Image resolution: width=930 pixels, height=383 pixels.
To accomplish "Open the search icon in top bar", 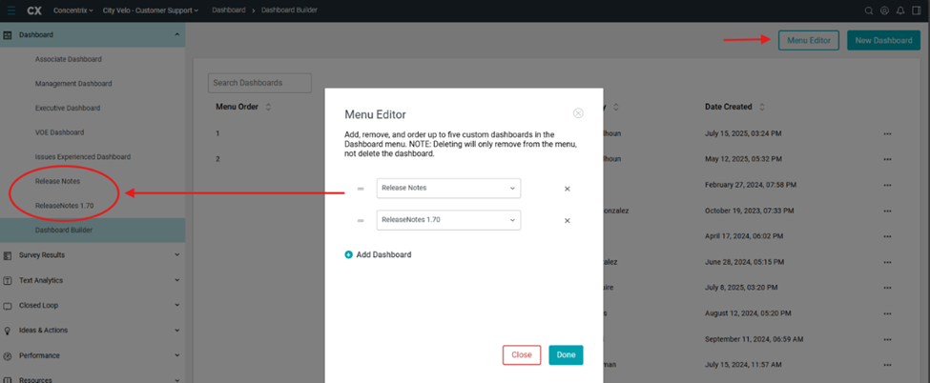I will pyautogui.click(x=868, y=11).
